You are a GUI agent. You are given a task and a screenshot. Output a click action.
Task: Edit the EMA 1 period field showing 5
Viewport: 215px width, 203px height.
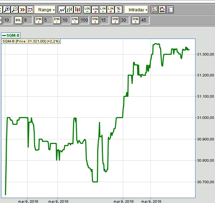pos(48,20)
